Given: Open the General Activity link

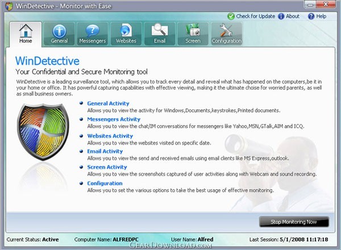Looking at the screenshot, I should click(x=108, y=103).
